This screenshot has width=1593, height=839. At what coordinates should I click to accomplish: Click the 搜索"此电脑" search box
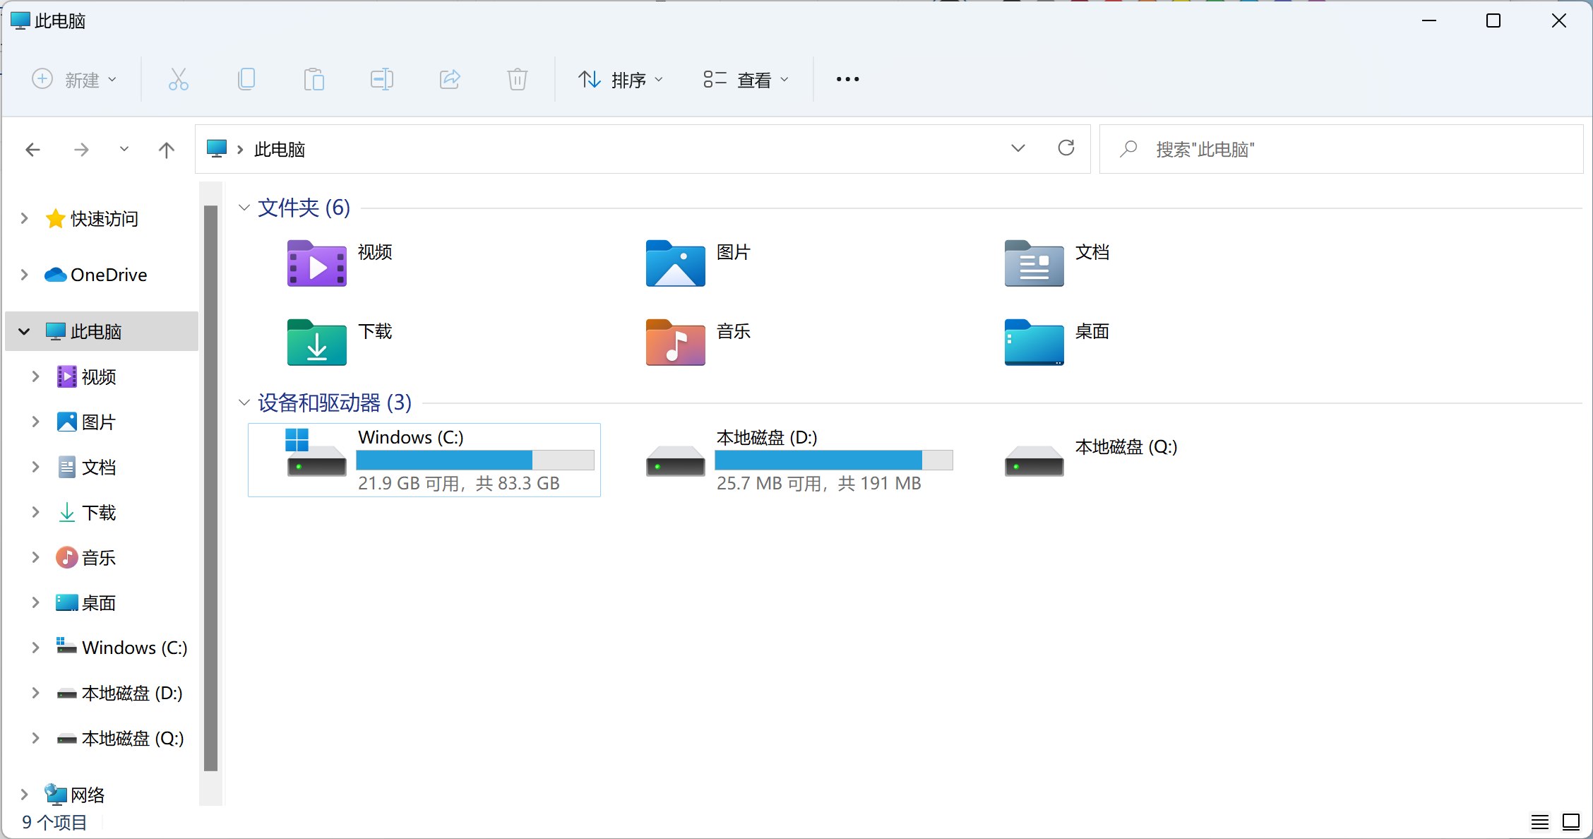(1342, 149)
